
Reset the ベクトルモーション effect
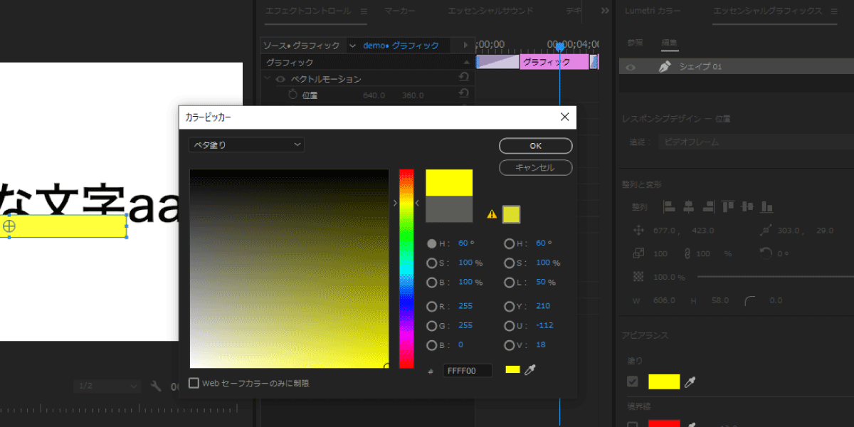coord(464,78)
